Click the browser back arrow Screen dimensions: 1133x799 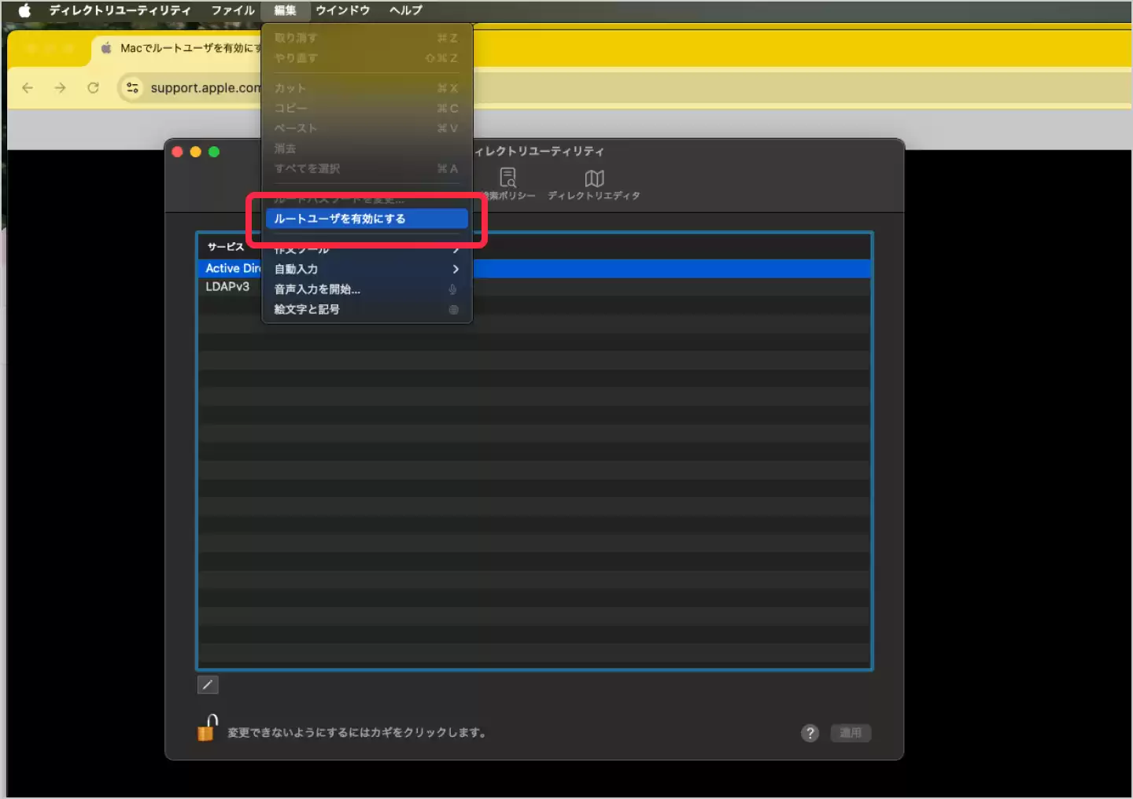click(28, 88)
